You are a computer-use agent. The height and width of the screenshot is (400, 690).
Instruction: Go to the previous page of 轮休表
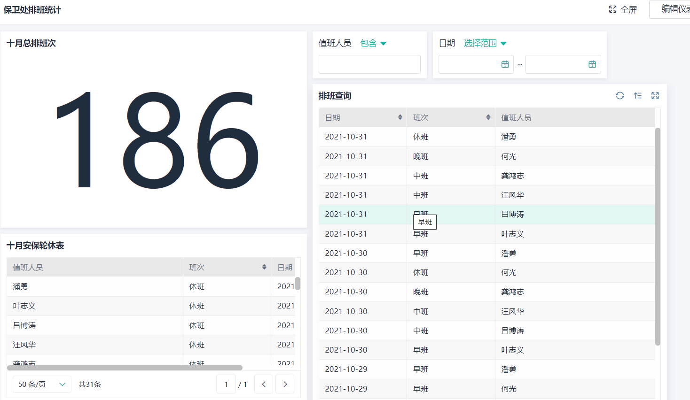point(264,384)
